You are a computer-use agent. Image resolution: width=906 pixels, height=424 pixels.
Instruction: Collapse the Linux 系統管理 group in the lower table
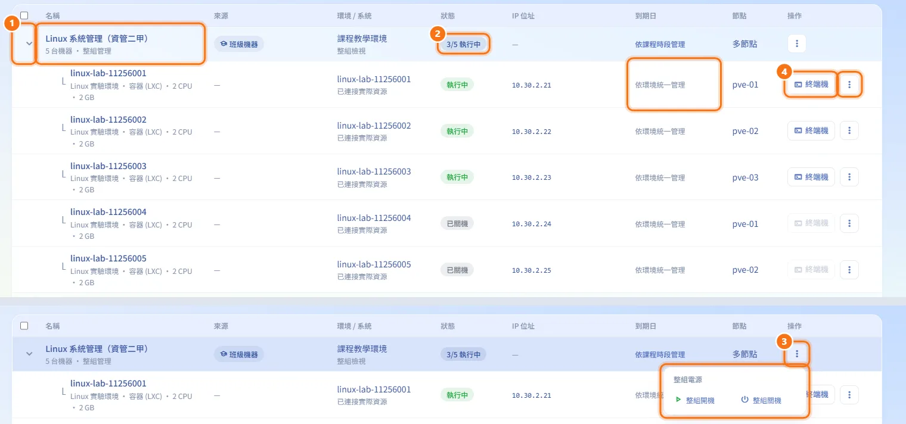coord(29,354)
